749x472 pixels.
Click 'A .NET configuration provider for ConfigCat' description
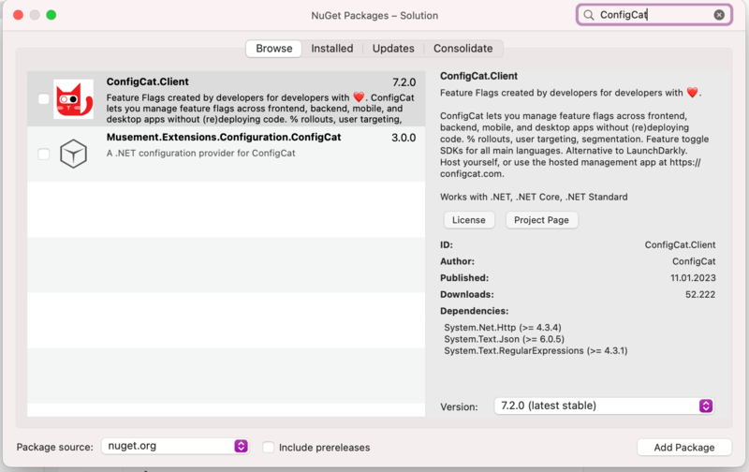click(x=200, y=154)
